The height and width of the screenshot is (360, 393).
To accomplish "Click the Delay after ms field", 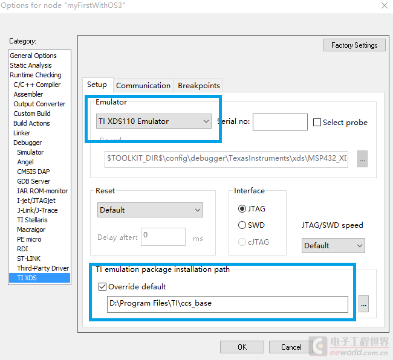I will click(x=163, y=237).
